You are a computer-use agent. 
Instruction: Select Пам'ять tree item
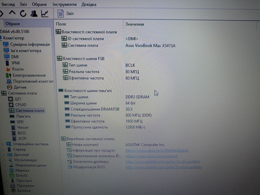[23, 116]
